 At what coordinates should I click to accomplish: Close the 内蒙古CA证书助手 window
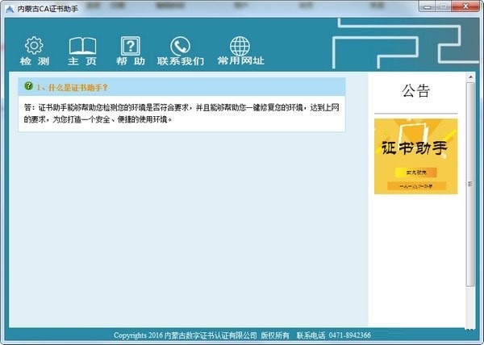466,7
